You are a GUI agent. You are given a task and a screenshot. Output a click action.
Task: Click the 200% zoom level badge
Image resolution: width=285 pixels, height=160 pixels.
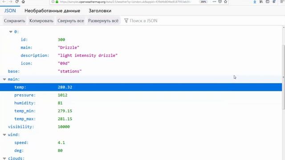[203, 2]
